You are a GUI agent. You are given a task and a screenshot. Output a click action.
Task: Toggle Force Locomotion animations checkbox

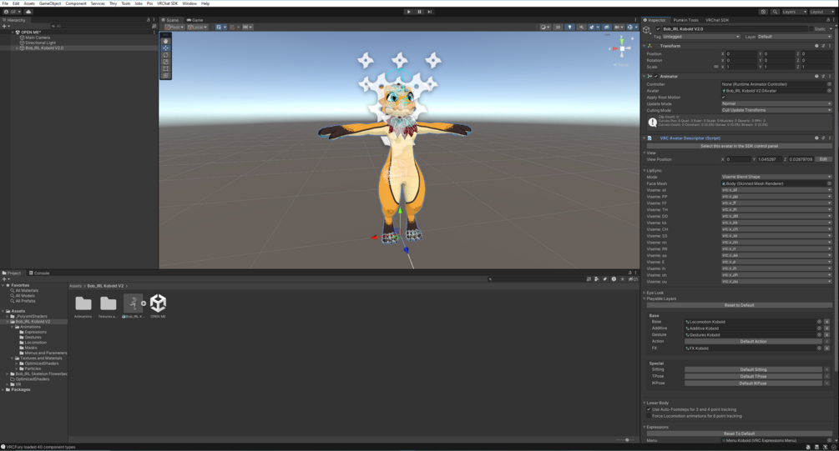(x=649, y=416)
